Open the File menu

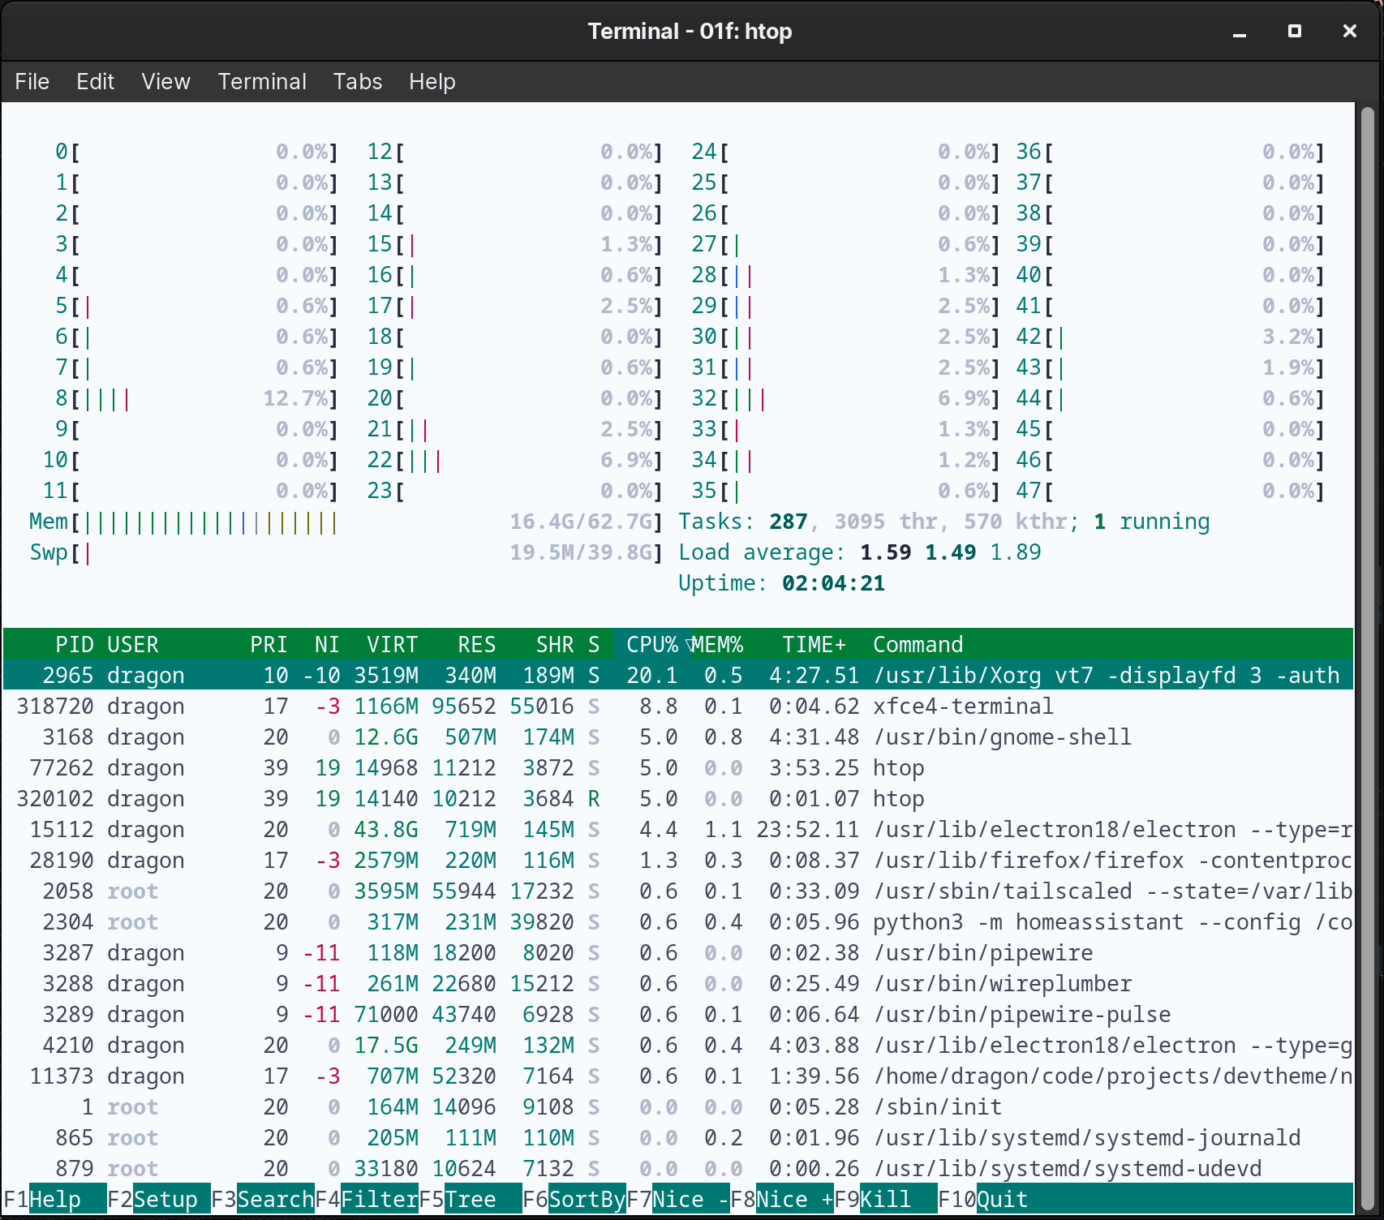(32, 82)
